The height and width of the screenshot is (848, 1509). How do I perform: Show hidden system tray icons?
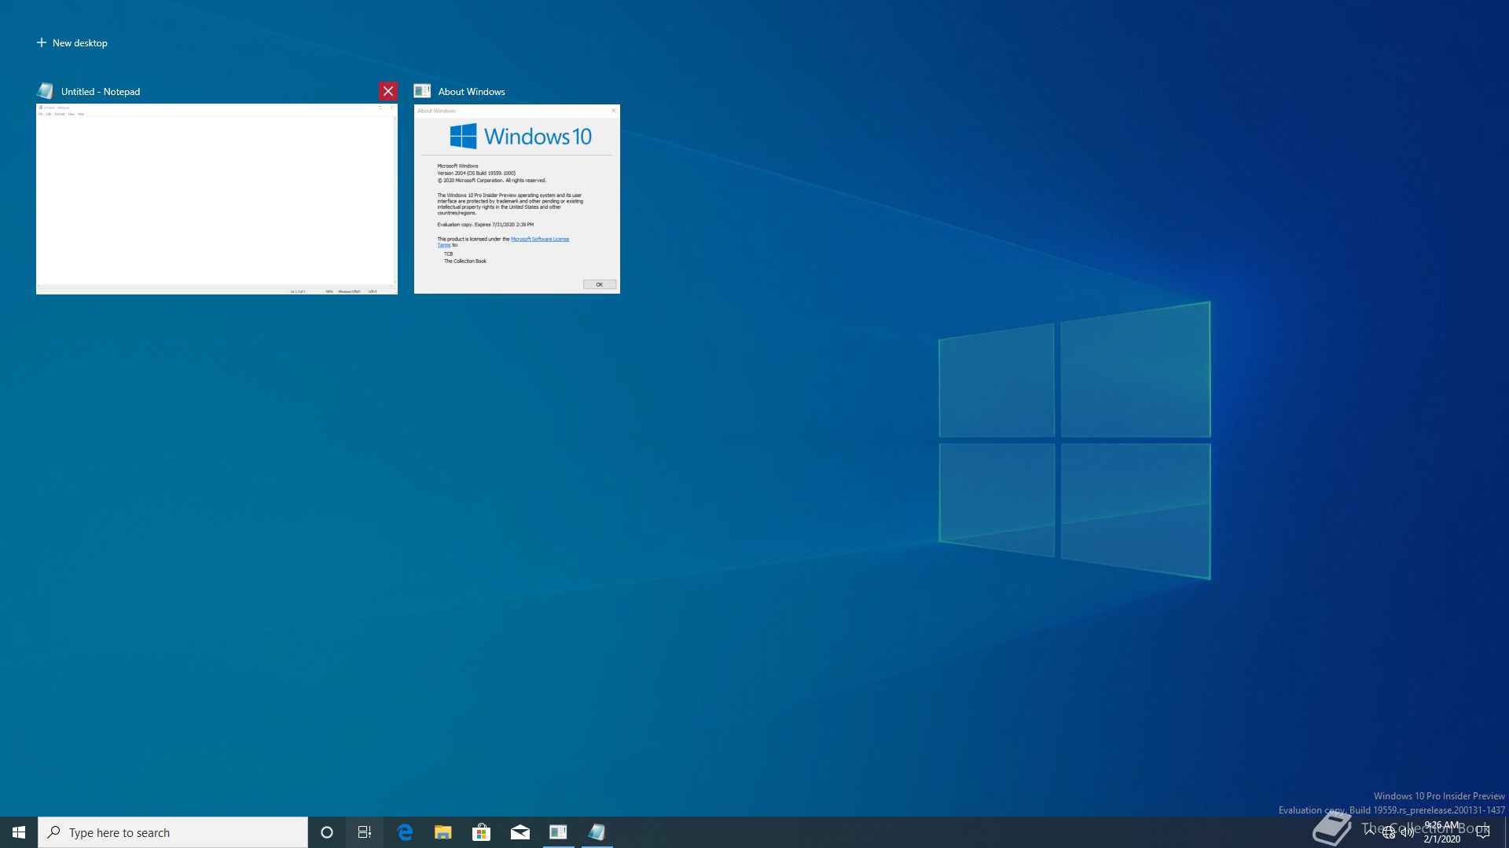pos(1370,832)
